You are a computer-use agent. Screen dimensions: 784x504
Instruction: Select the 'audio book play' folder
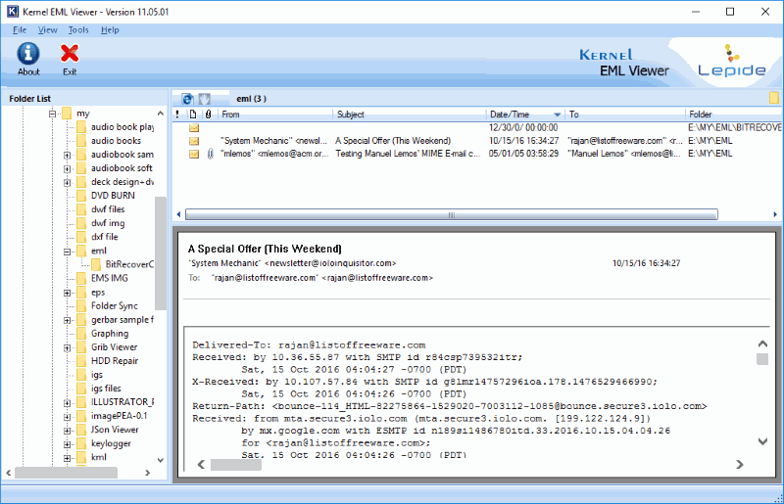pyautogui.click(x=122, y=127)
